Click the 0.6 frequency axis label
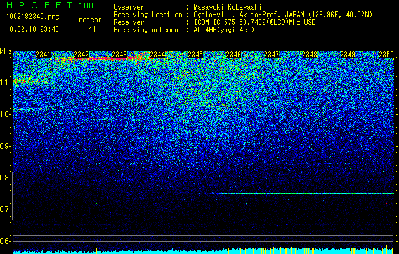Screen dimensions: 399x254 pyautogui.click(x=6, y=241)
